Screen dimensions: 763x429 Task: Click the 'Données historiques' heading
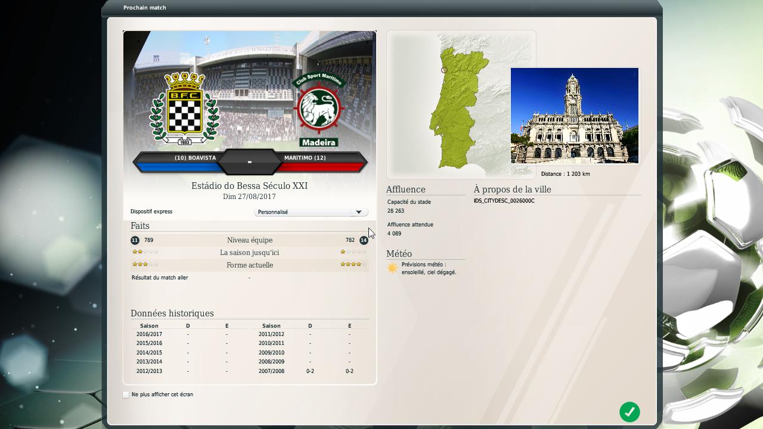[172, 313]
